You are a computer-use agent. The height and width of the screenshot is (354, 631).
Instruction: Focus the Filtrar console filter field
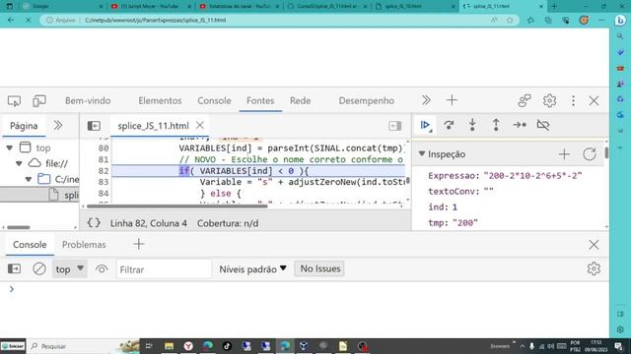164,269
